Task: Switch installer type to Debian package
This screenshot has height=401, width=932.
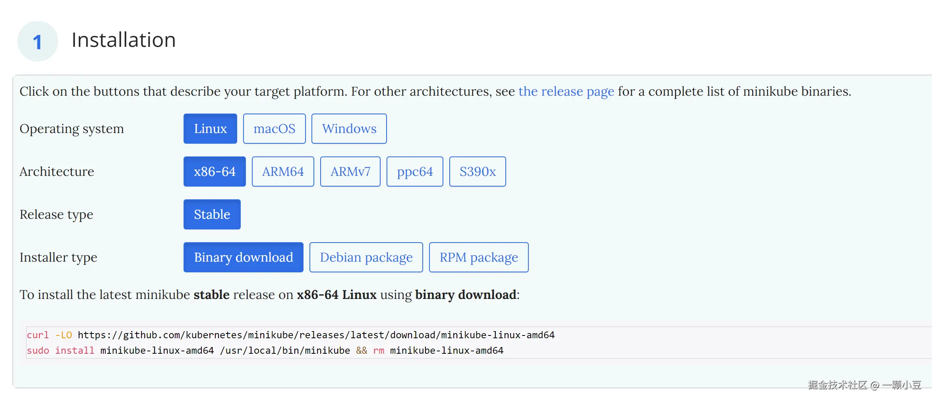Action: (x=366, y=257)
